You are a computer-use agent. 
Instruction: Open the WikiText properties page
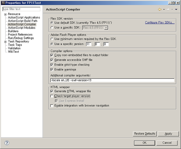coord(13,52)
